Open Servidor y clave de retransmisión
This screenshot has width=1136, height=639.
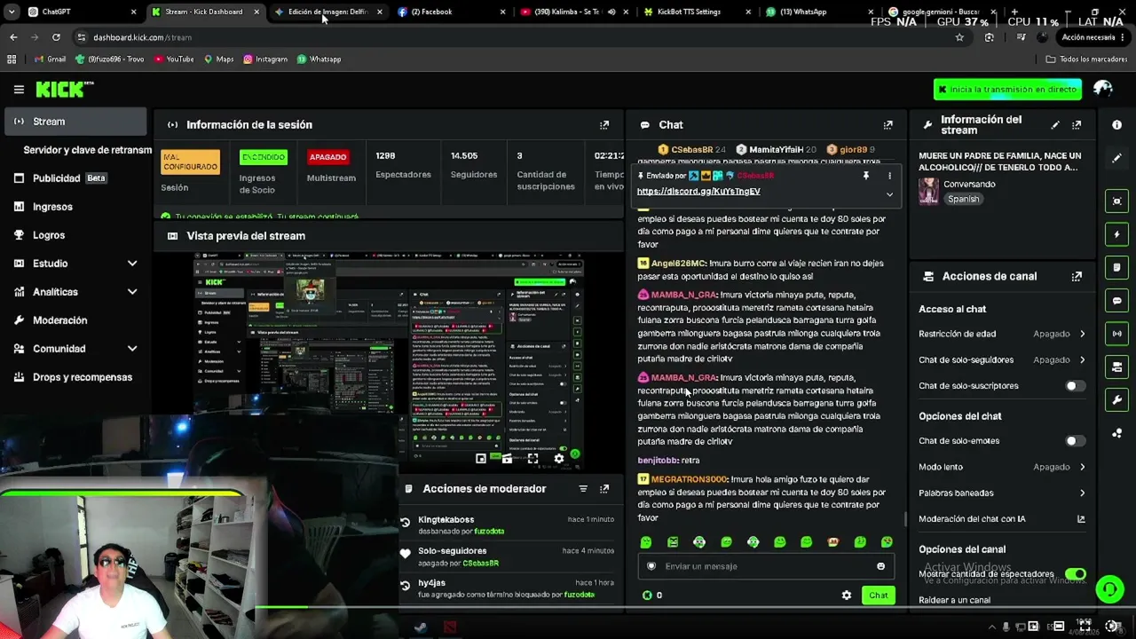[x=87, y=150]
